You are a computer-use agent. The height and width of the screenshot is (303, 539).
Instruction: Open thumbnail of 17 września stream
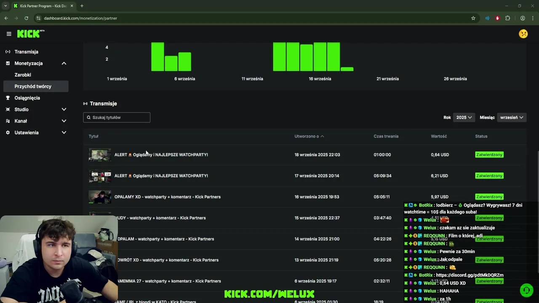100,176
